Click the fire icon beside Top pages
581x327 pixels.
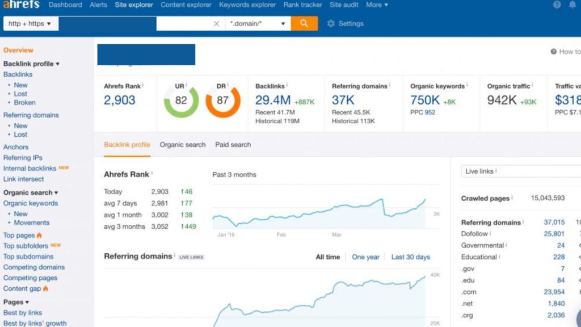tap(39, 235)
